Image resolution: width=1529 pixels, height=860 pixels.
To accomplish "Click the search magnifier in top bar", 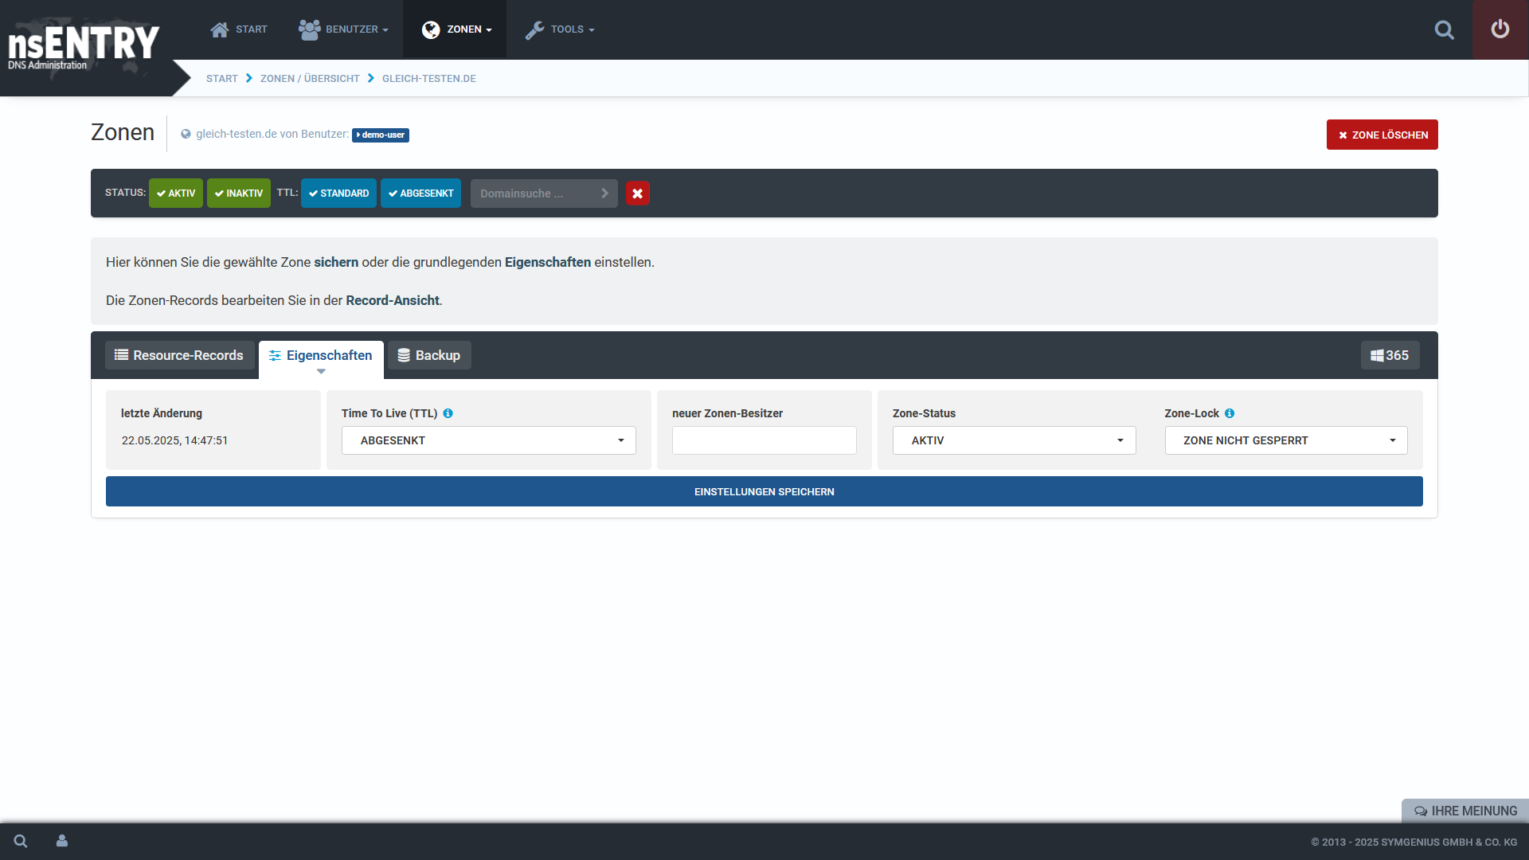I will coord(1444,30).
